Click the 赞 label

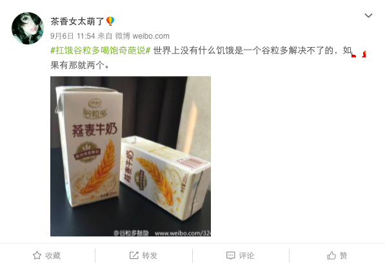pos(343,256)
